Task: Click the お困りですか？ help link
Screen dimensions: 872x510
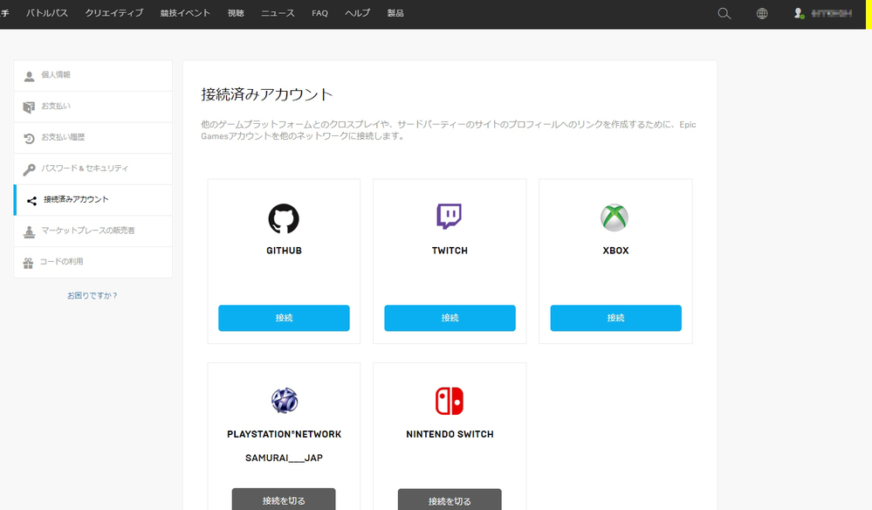Action: tap(93, 295)
